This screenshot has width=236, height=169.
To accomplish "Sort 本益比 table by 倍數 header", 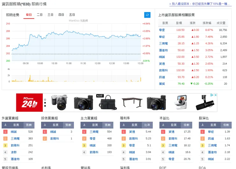I will 187,125.
